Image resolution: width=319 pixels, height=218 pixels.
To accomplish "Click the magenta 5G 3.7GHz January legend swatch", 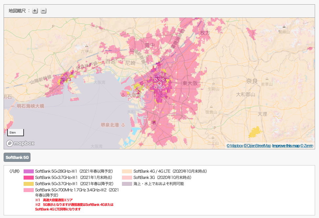I will pos(29,178).
